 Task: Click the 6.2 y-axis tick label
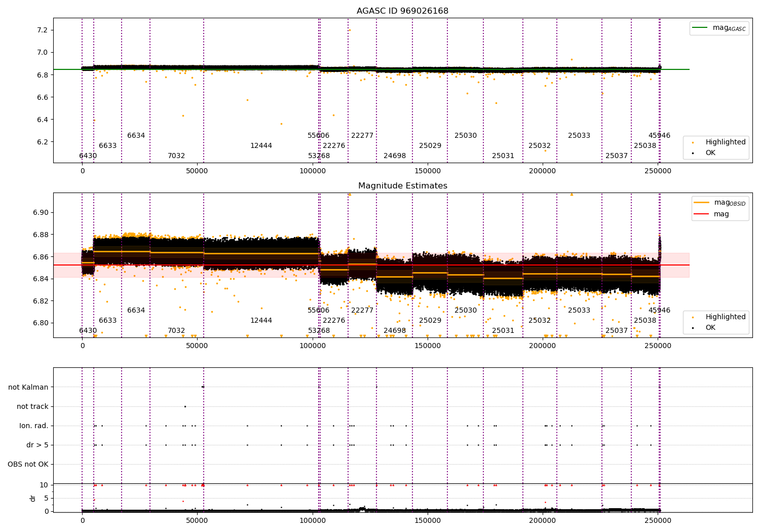pyautogui.click(x=43, y=142)
